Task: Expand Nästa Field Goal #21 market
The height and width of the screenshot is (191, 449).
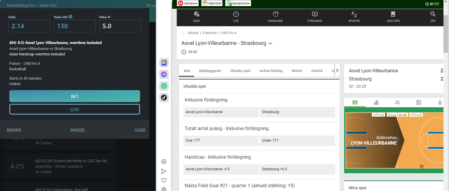Action: 259,185
